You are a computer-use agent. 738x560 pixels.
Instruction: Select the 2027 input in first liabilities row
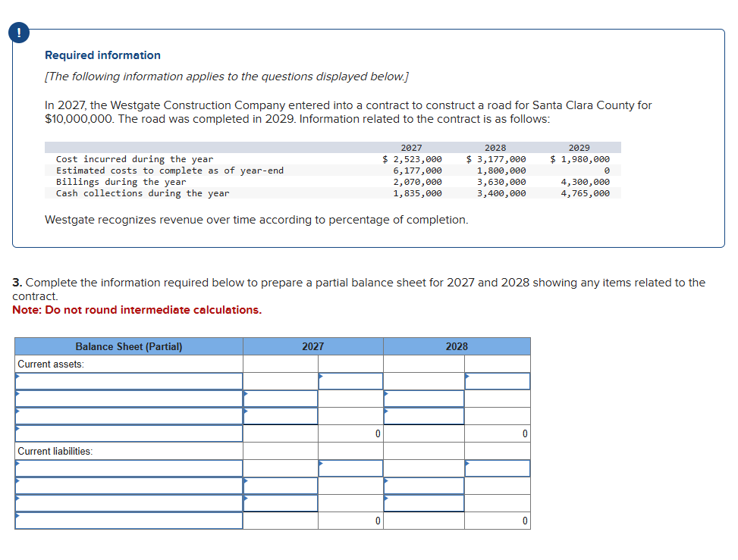point(350,468)
